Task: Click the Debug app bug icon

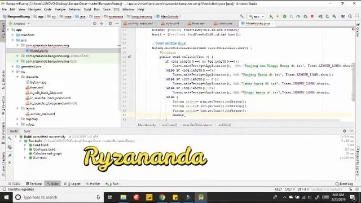Action: pyautogui.click(x=284, y=16)
